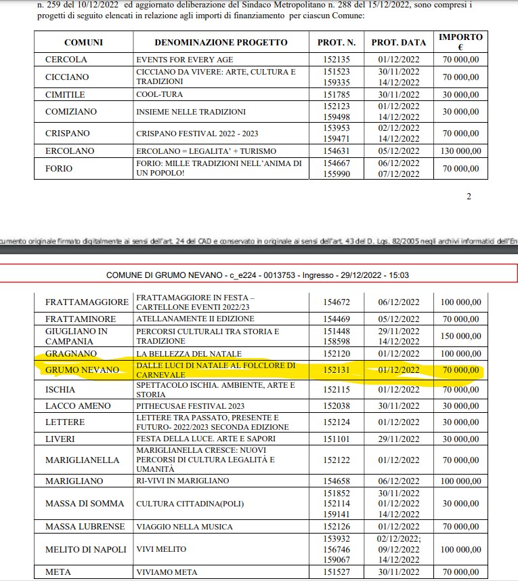This screenshot has width=518, height=581.
Task: Select protocol number 152122
Action: click(337, 460)
